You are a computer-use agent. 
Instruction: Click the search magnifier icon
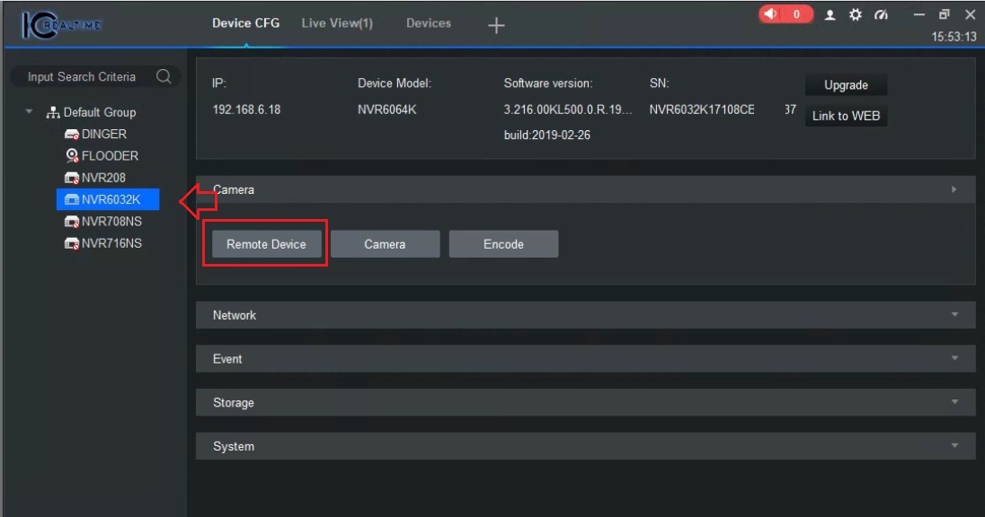(164, 76)
